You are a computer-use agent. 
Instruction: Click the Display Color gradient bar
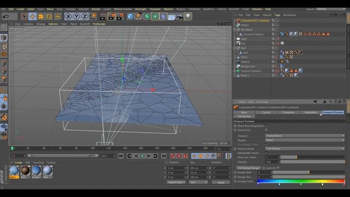(301, 181)
